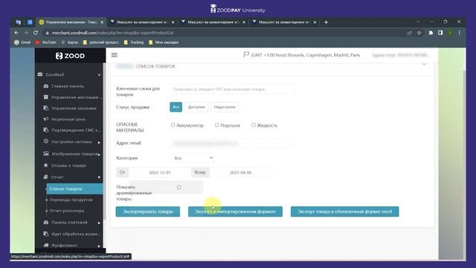Click the Панель платежей icon
Screen dimensions: 476x268
[46, 222]
